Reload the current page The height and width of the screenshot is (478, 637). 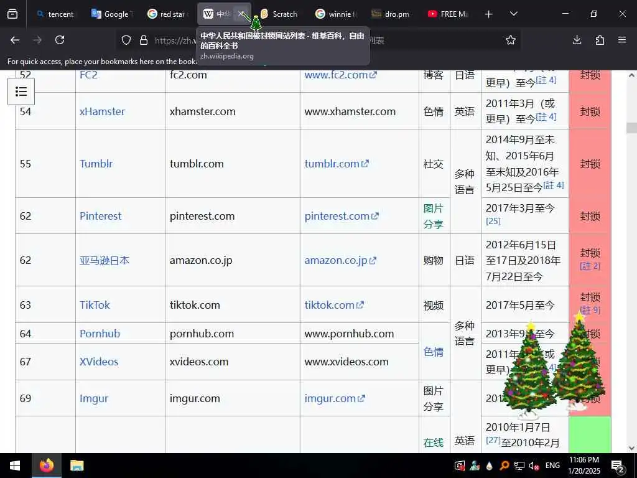[60, 40]
